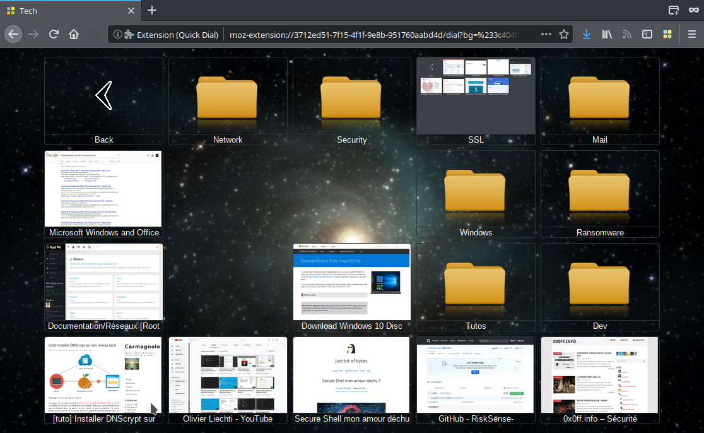
Task: Close the Tech tab
Action: tap(131, 11)
